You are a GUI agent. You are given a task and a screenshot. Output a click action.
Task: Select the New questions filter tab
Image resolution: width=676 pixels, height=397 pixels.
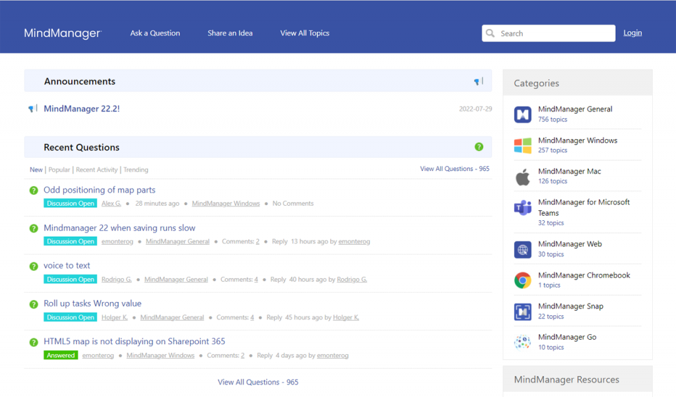[x=36, y=169]
